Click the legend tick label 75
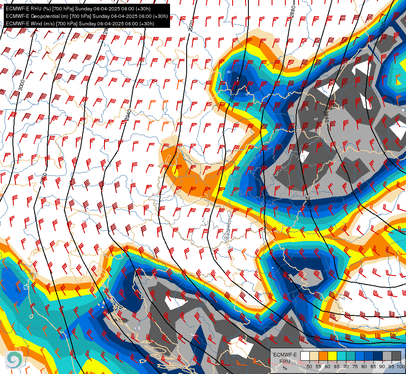The image size is (406, 374). click(x=355, y=367)
